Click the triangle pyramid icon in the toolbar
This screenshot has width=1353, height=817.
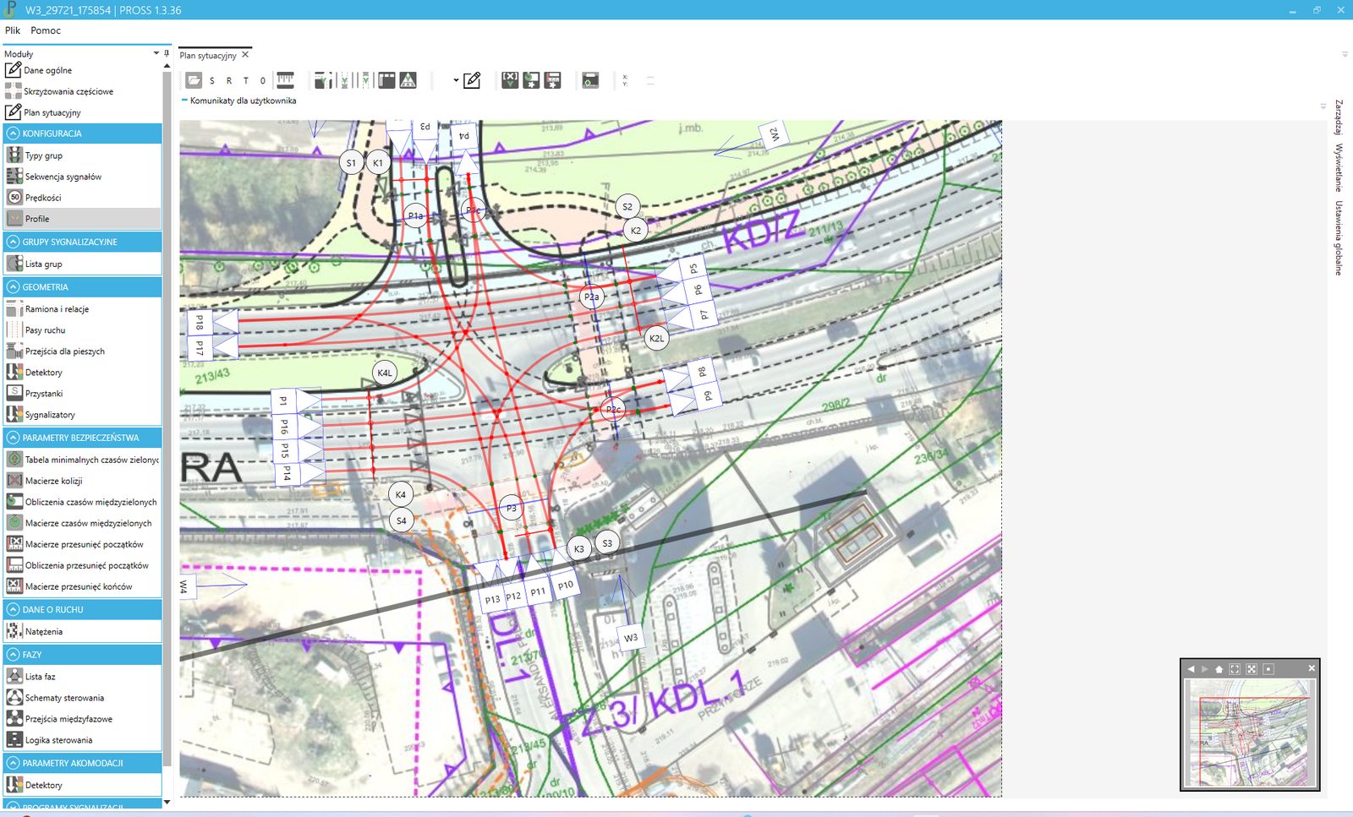408,80
